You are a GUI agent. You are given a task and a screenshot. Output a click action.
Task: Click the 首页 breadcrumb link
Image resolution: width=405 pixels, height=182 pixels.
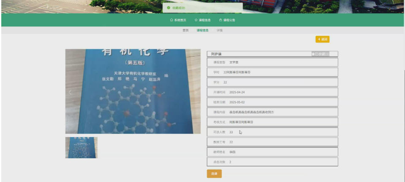point(185,30)
